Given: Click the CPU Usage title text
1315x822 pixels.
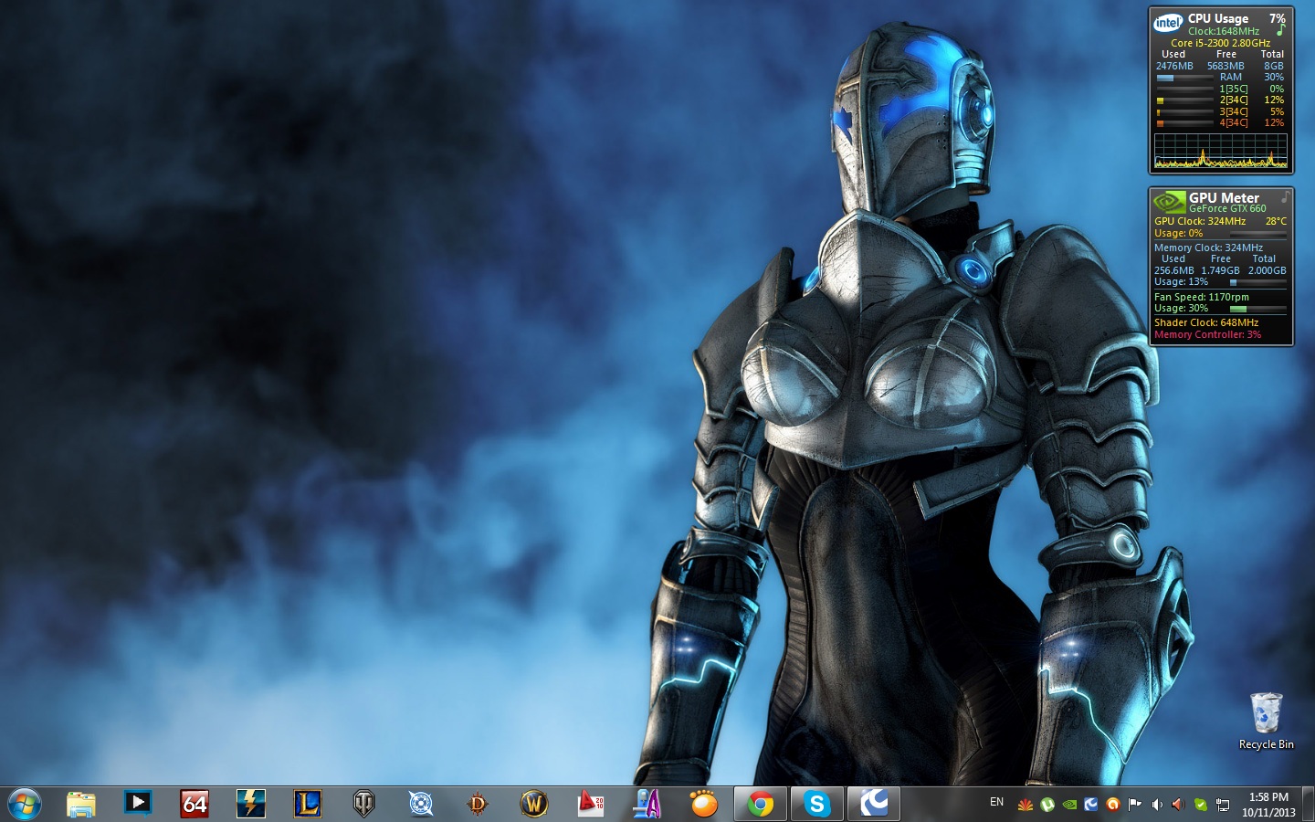Looking at the screenshot, I should 1218,18.
